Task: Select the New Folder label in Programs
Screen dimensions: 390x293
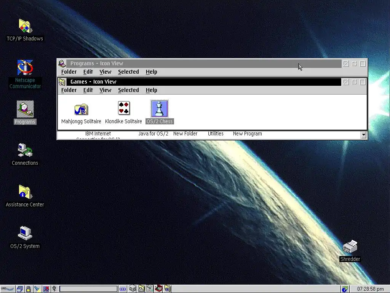Action: tap(185, 134)
